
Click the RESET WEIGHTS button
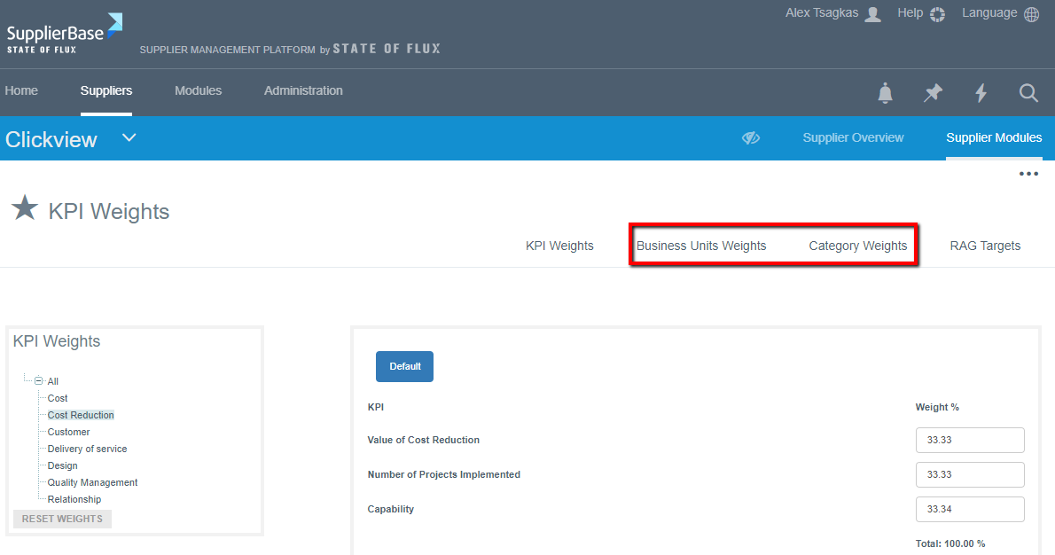click(62, 519)
